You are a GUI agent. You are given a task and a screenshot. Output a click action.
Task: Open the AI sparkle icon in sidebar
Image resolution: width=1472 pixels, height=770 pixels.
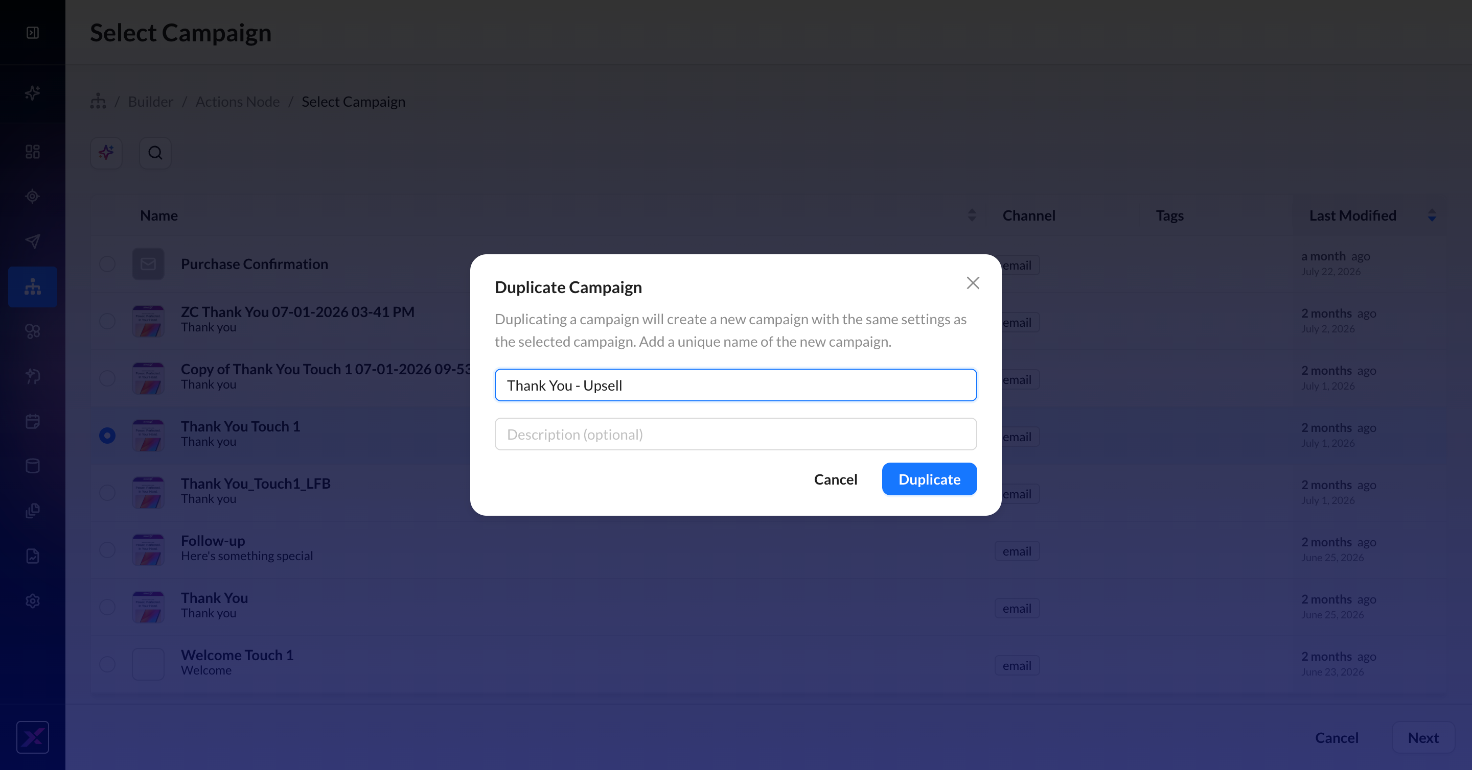(x=33, y=93)
